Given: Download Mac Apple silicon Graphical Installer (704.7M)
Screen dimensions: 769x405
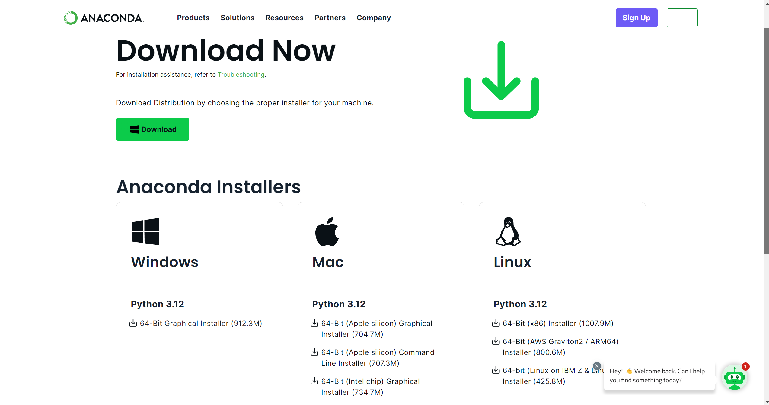Looking at the screenshot, I should pos(377,329).
